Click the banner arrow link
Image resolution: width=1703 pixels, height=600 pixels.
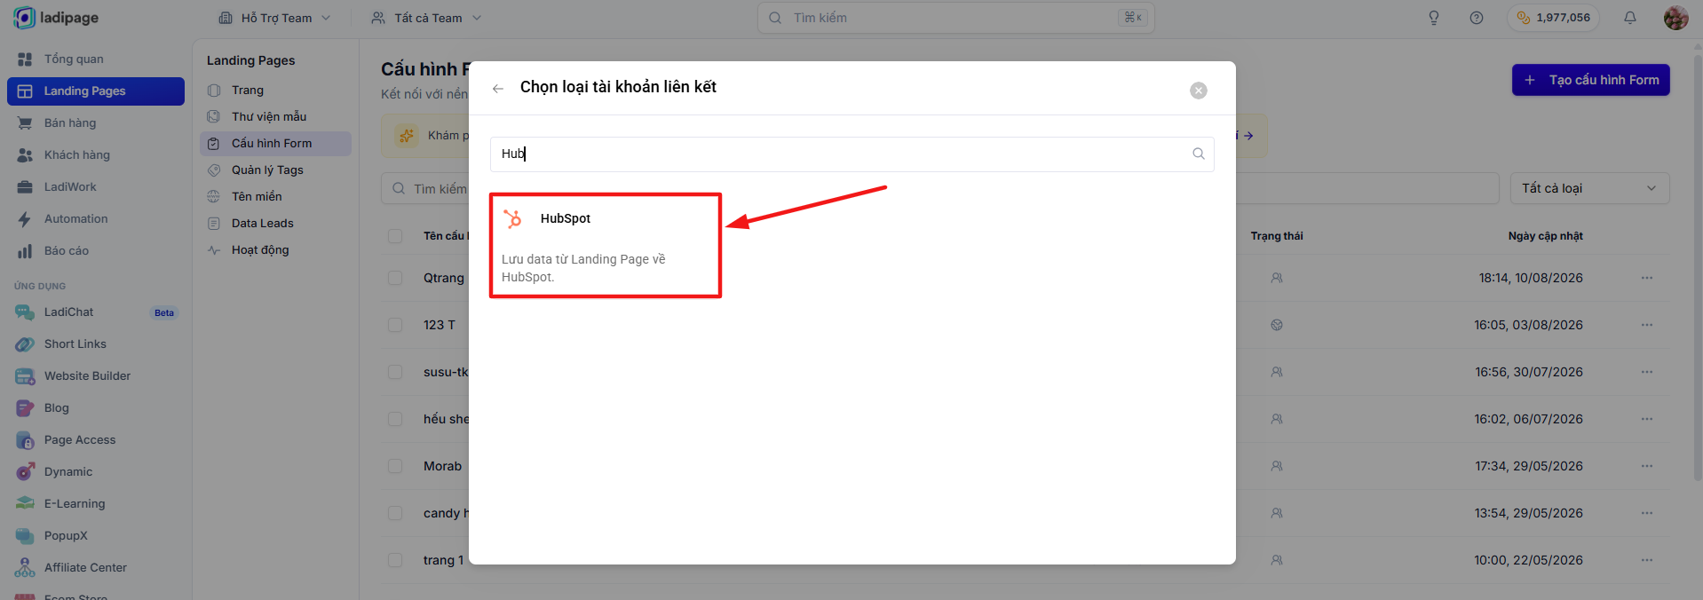1248,136
